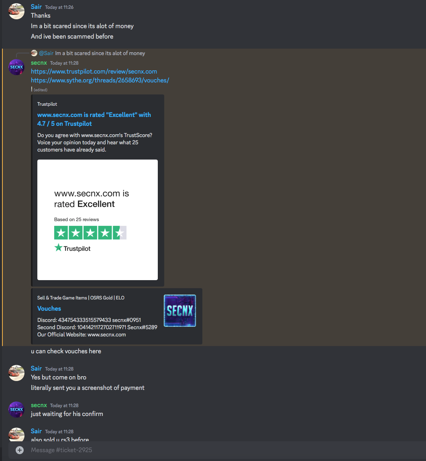Open the sythe.org vouches thread link
The height and width of the screenshot is (461, 426).
click(100, 80)
